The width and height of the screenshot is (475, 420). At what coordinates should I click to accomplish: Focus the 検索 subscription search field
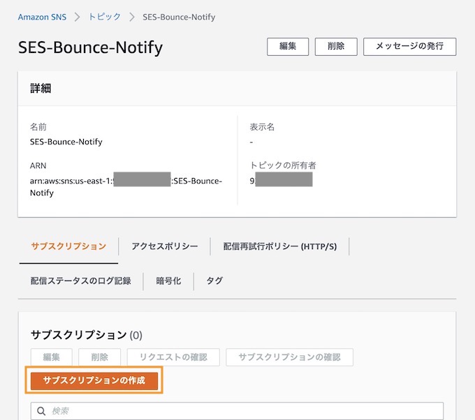click(x=237, y=411)
